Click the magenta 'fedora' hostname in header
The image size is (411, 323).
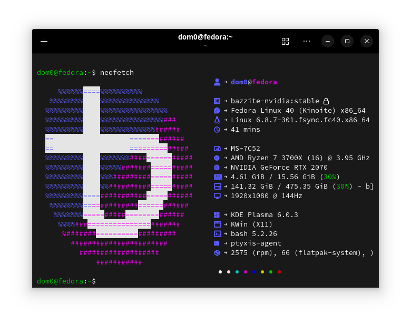click(265, 82)
